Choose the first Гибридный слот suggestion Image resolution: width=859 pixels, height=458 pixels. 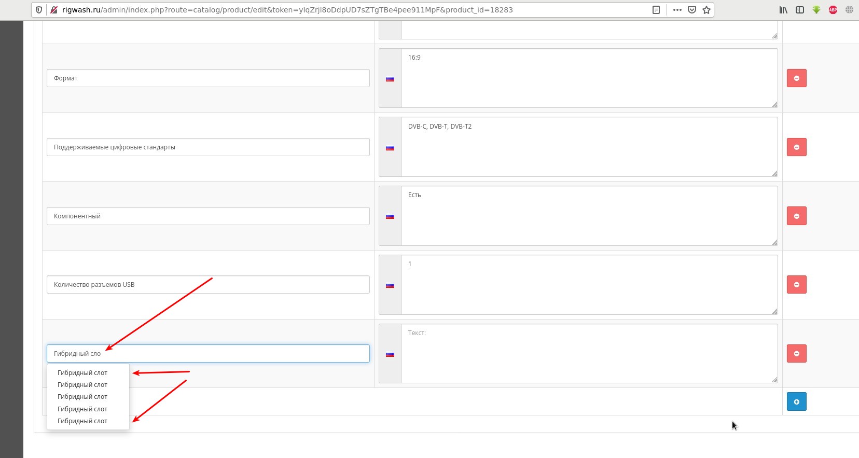pyautogui.click(x=82, y=373)
